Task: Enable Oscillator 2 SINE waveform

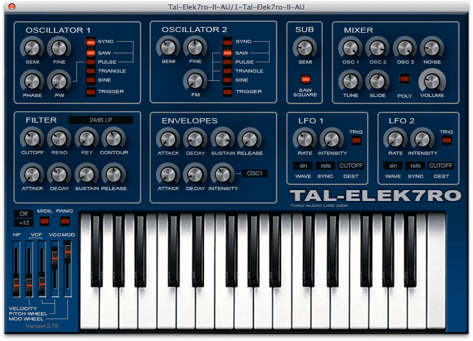Action: click(227, 80)
